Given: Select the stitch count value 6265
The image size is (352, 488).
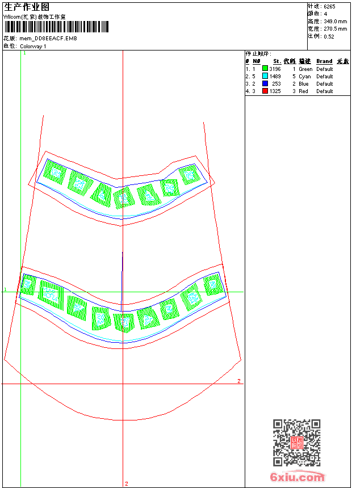Looking at the screenshot, I should [329, 7].
